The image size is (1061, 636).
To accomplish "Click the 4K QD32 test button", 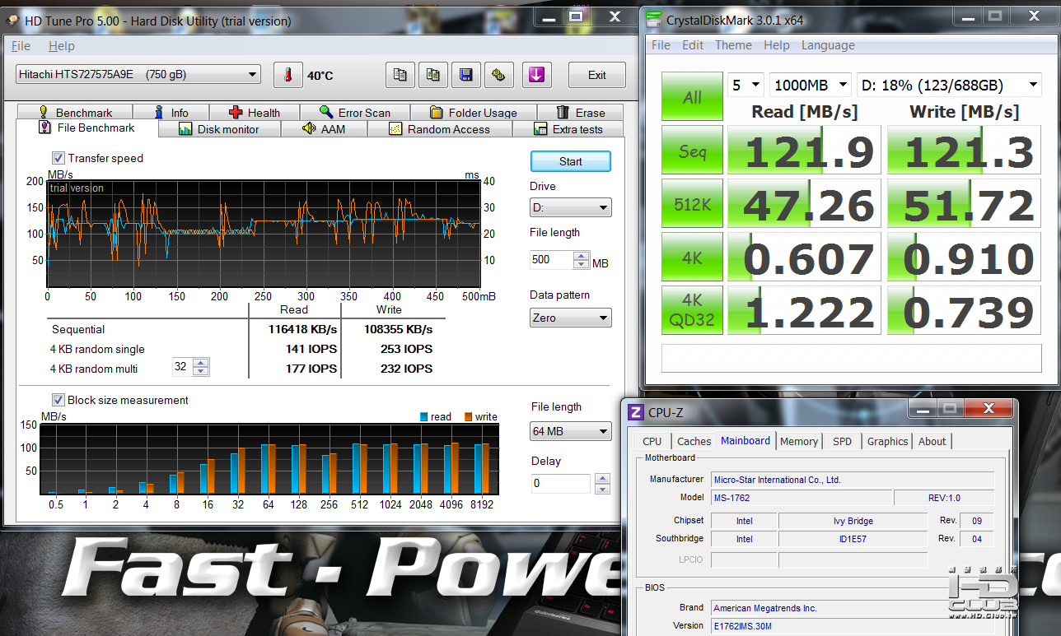I will [692, 310].
